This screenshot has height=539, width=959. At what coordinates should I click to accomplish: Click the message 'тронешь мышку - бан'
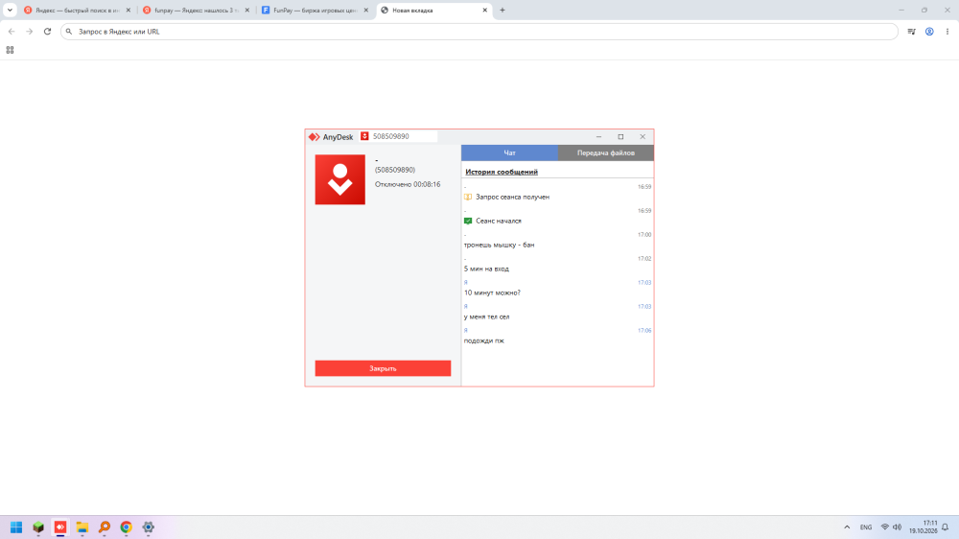pos(499,245)
